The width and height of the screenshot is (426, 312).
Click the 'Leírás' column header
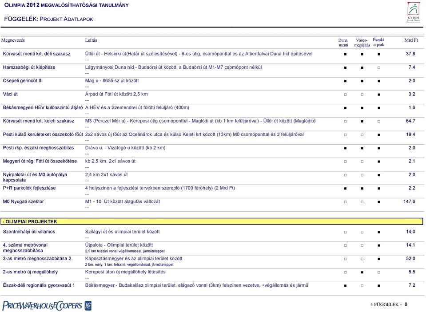pos(91,40)
